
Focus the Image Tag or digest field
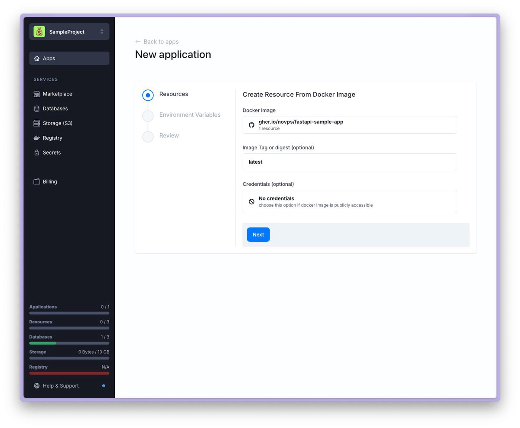(x=349, y=162)
